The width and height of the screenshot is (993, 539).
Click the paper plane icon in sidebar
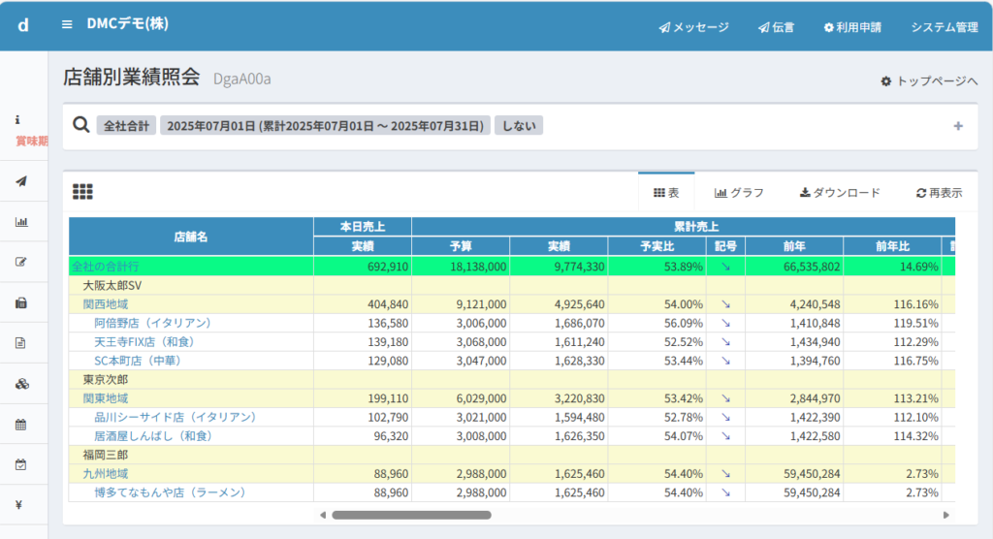point(21,181)
